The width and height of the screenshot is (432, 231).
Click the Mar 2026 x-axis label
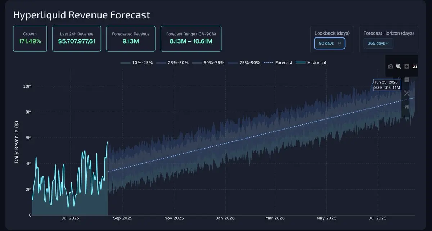[x=275, y=218]
